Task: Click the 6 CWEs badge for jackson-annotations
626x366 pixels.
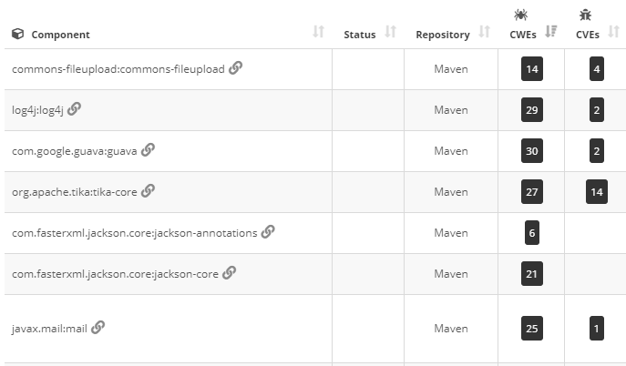Action: [532, 233]
